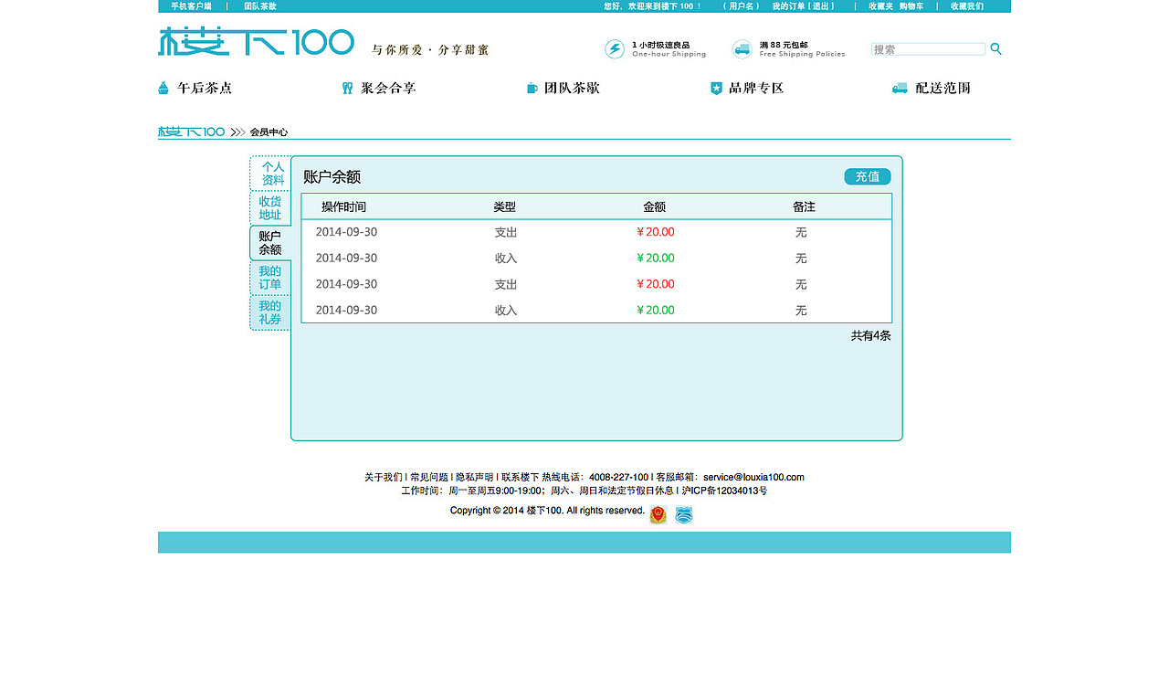Click the 1小时极速良品 text
The image size is (1169, 697).
(660, 45)
